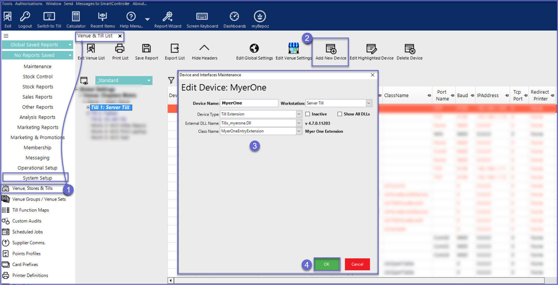
Task: Open Edit Global Settings globe icon
Action: pos(254,48)
